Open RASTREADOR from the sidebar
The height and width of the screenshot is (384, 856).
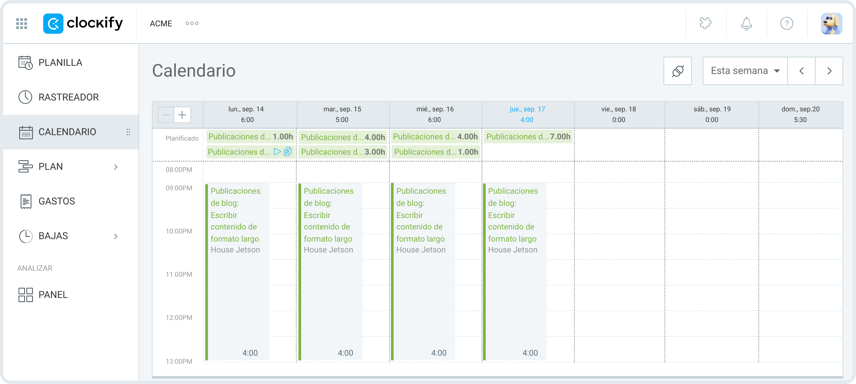pos(68,98)
